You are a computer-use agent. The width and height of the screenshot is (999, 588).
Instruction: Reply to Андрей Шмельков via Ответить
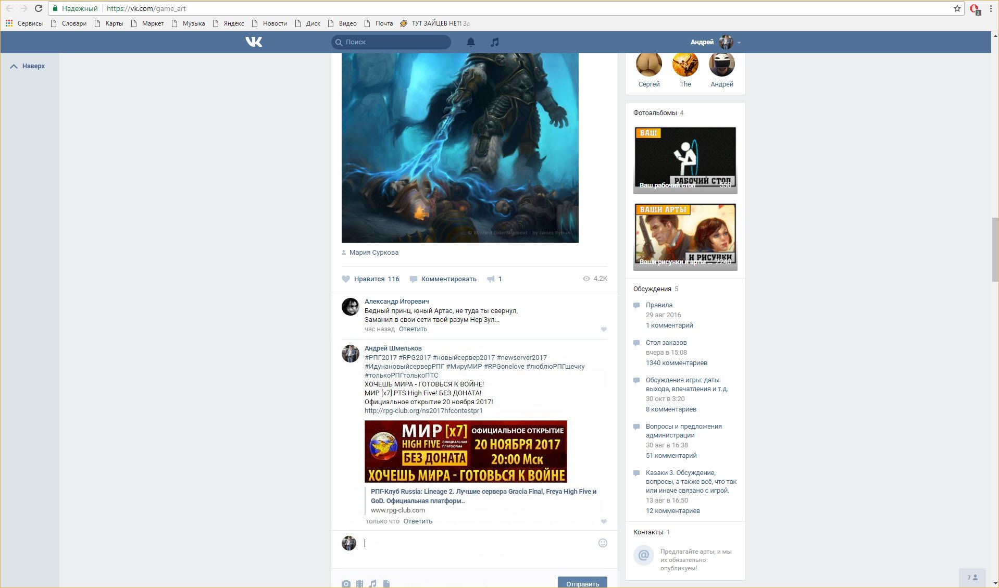click(418, 521)
